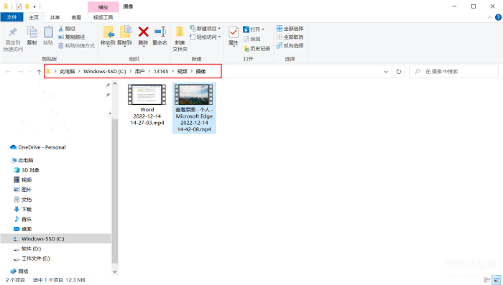The height and width of the screenshot is (285, 503).
Task: Click the Users breadcrumb segment
Action: tap(139, 72)
